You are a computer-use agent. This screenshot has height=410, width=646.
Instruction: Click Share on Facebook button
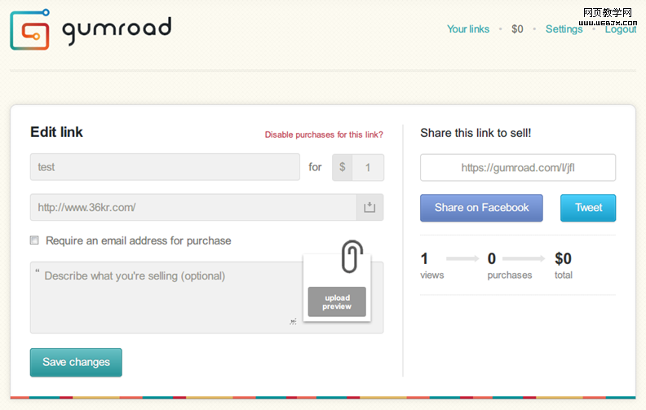(481, 208)
